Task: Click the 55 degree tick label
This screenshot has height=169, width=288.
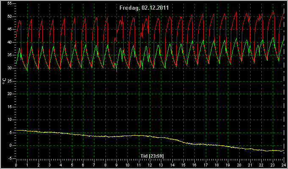Action: (10, 4)
